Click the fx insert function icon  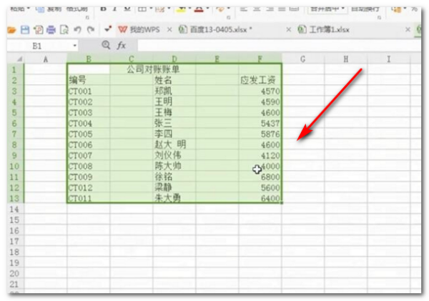[x=122, y=46]
